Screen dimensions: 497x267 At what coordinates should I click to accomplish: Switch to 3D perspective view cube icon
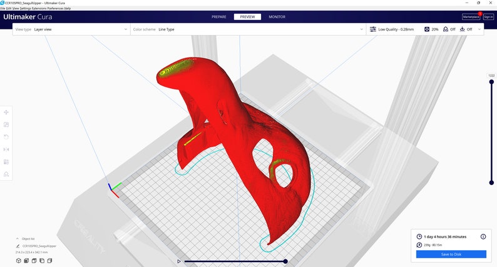[18, 261]
